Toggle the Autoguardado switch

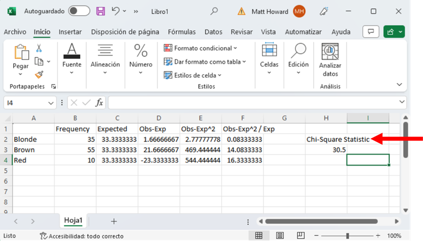coord(79,11)
